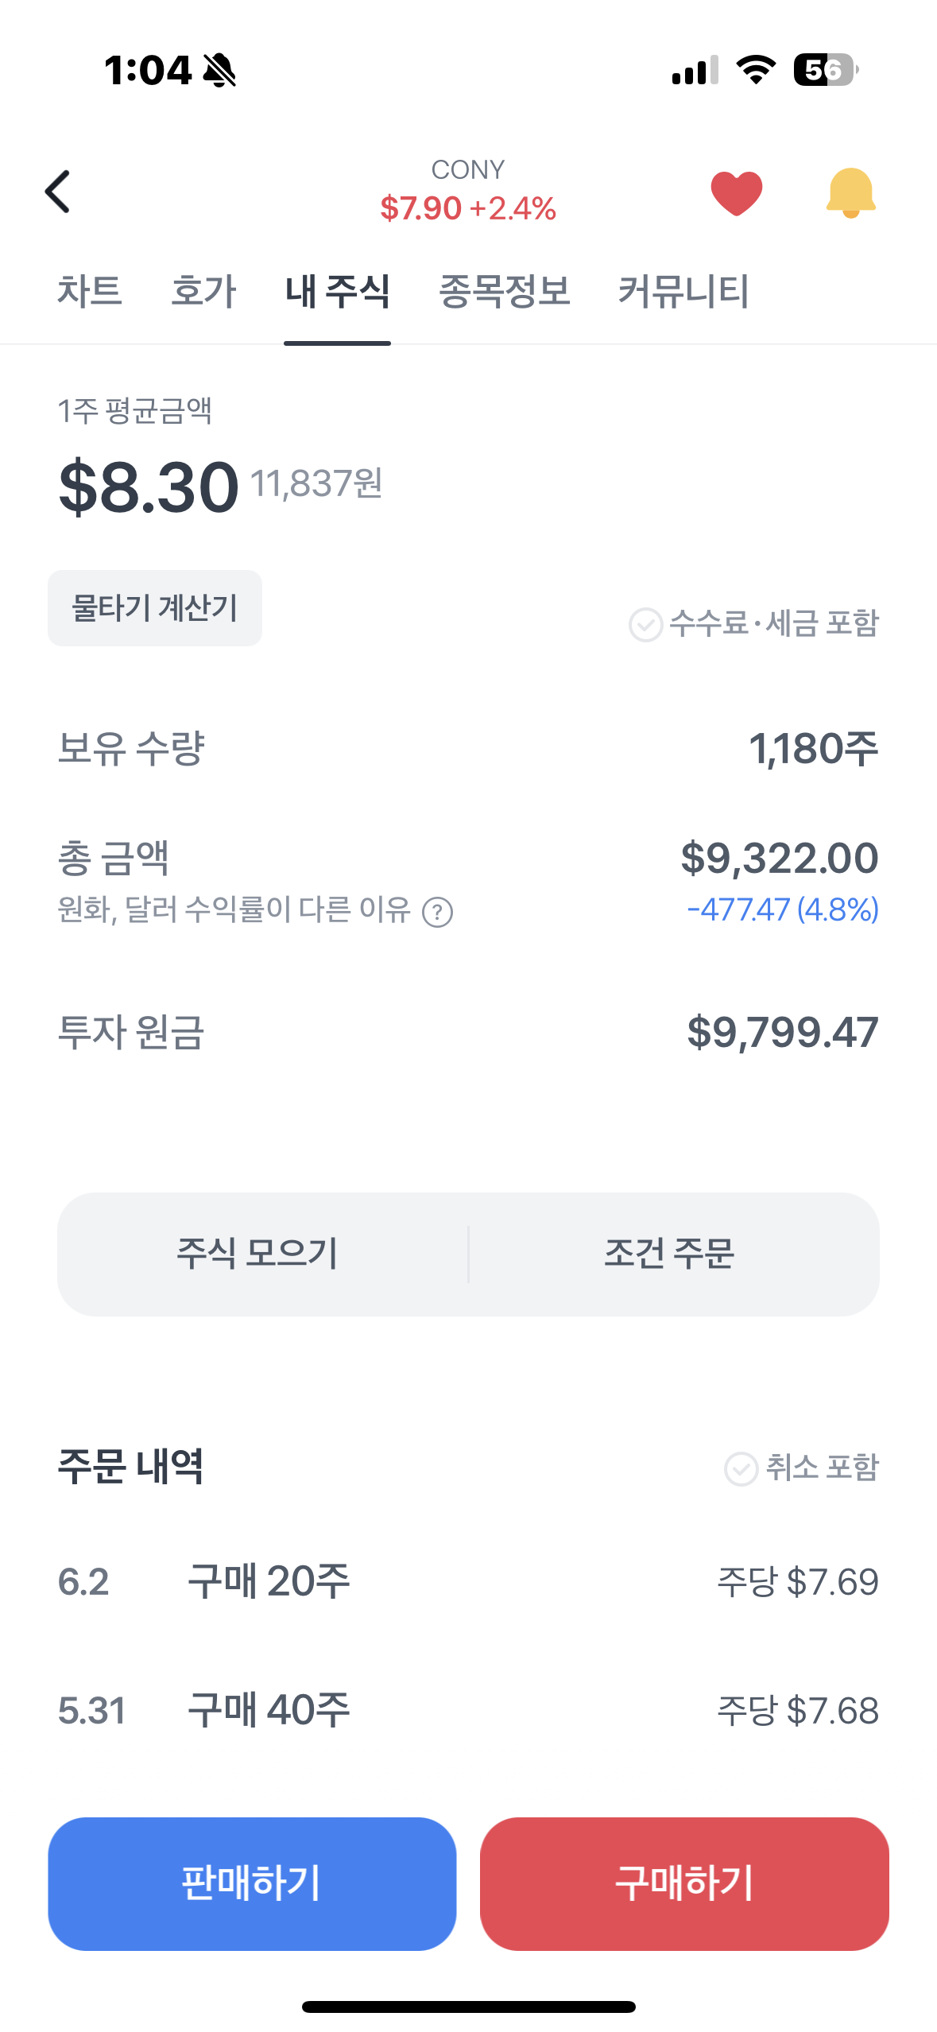Viewport: 937px width, 2032px height.
Task: Open the 물타기 계산기 button
Action: pos(155,608)
